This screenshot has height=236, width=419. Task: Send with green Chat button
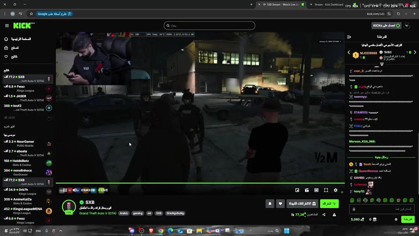pos(408,219)
